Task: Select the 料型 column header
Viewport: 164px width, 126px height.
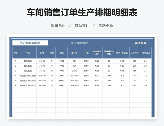Action: pos(86,53)
